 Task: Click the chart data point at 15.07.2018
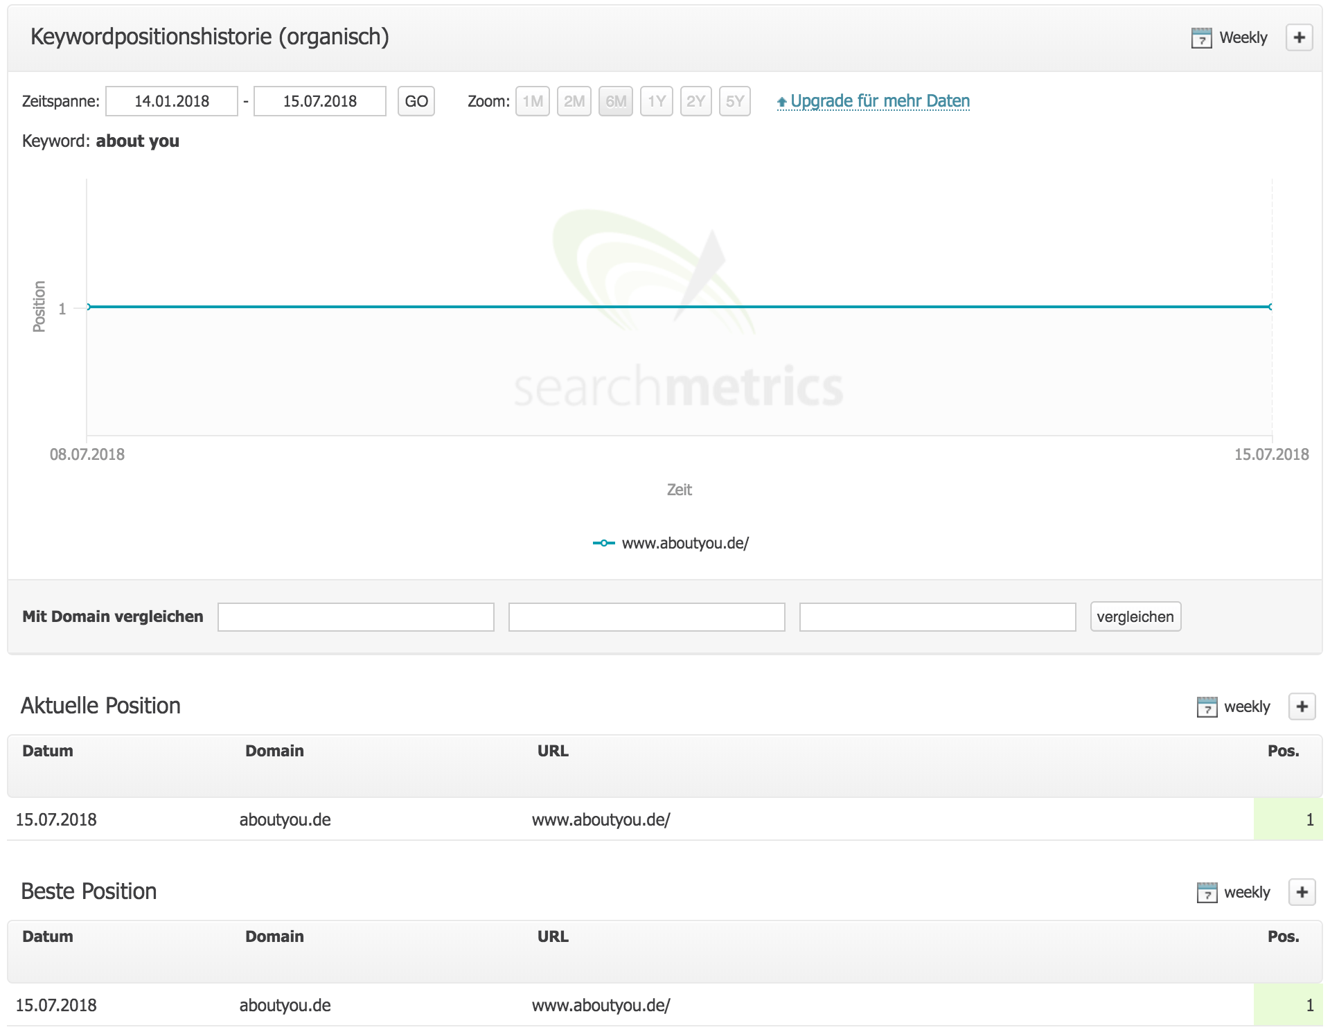click(1270, 307)
